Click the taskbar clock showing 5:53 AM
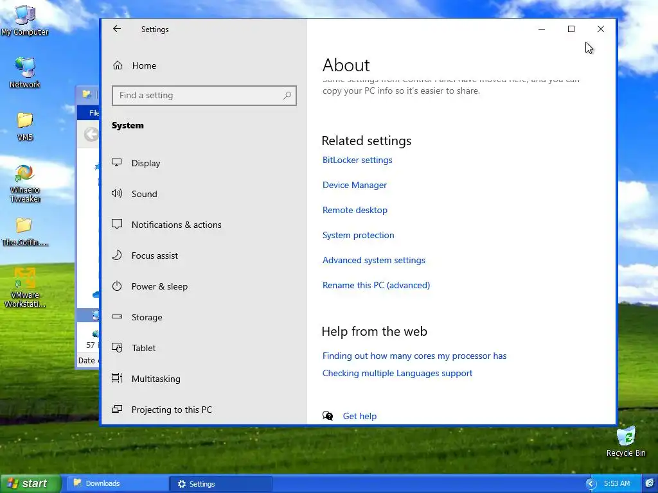This screenshot has height=493, width=658. 616,483
